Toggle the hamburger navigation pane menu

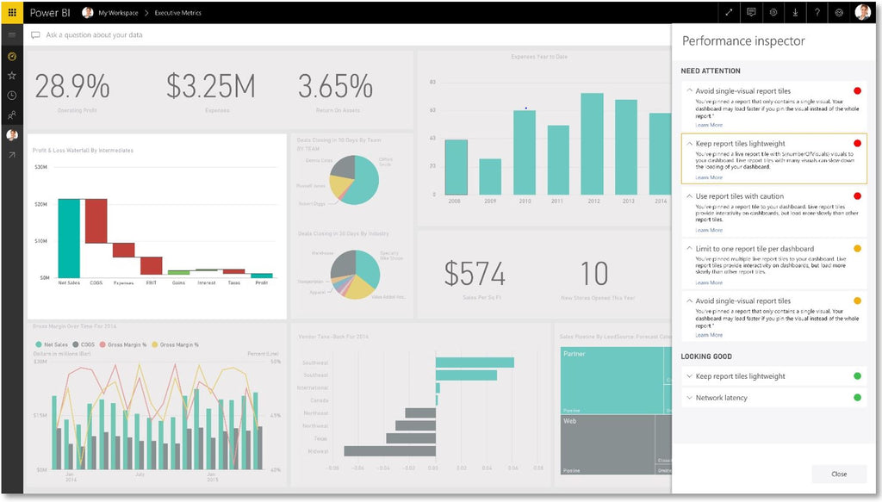(x=12, y=34)
